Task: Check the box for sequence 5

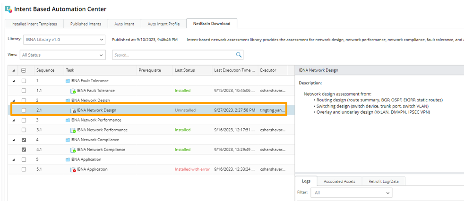Action: pyautogui.click(x=24, y=159)
